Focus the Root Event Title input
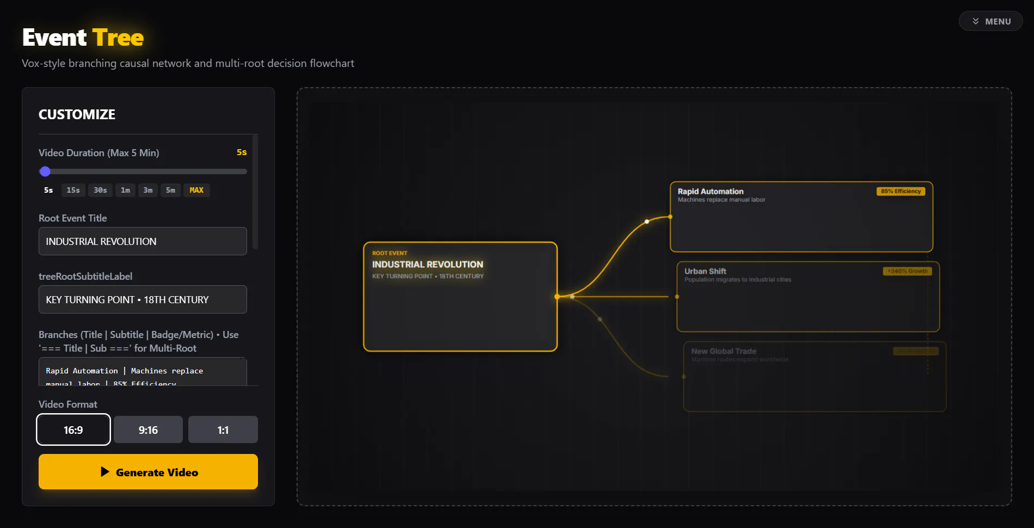Image resolution: width=1034 pixels, height=528 pixels. 143,241
